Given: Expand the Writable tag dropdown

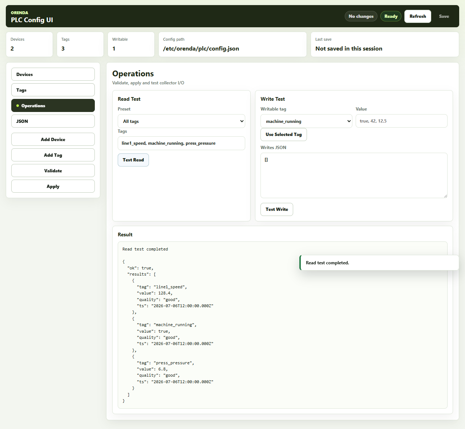Looking at the screenshot, I should click(x=307, y=121).
